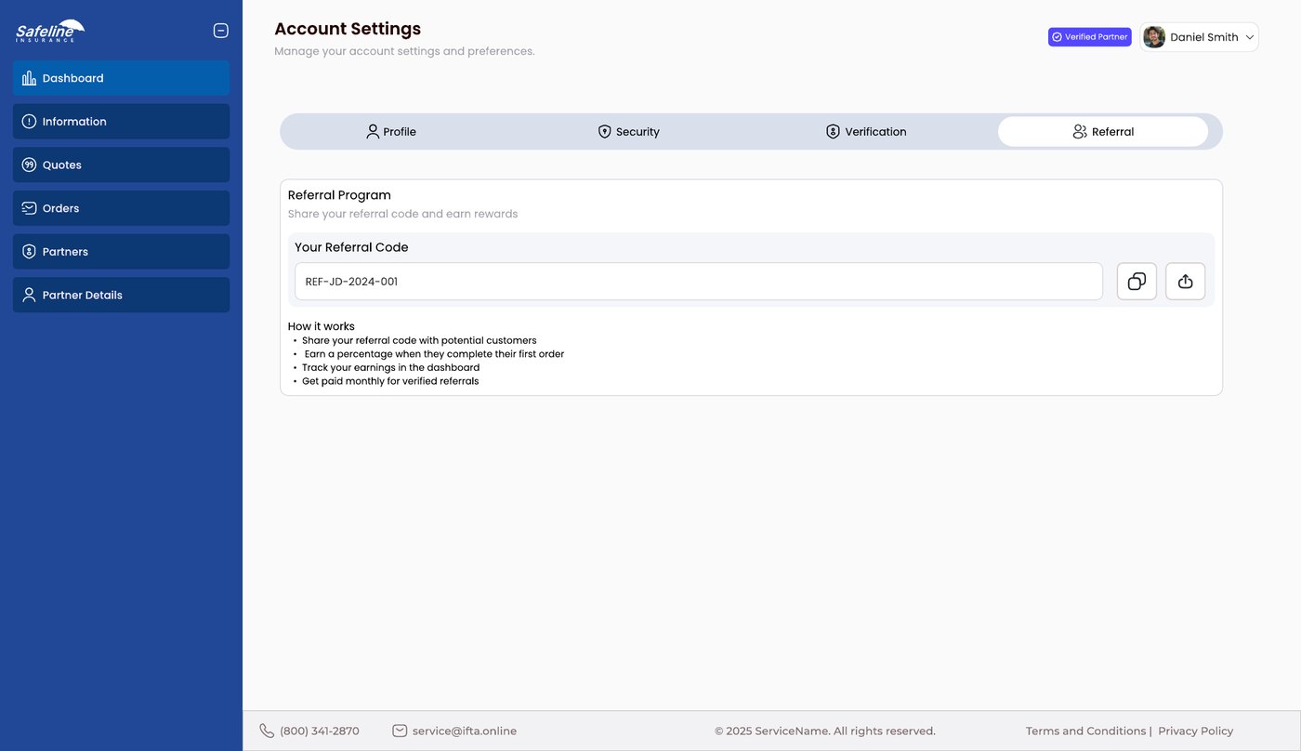Go to Information in the sidebar

point(121,122)
